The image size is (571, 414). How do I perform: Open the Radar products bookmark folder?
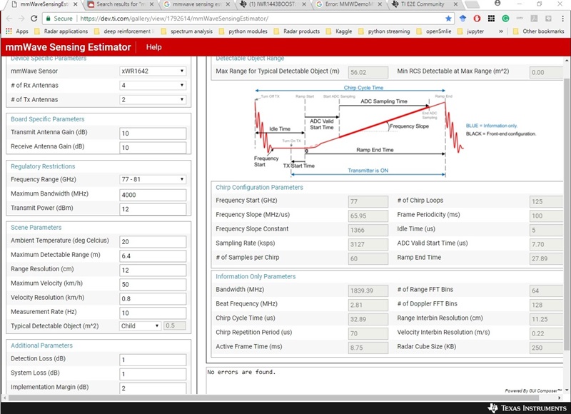pos(297,31)
